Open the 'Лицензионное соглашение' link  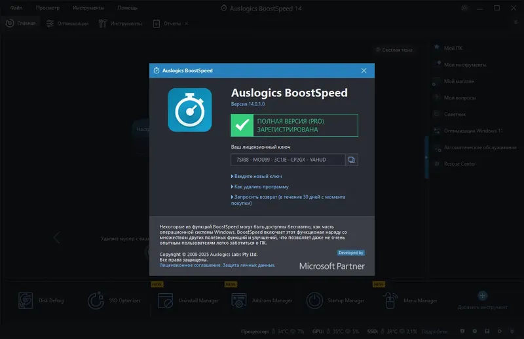click(x=190, y=265)
